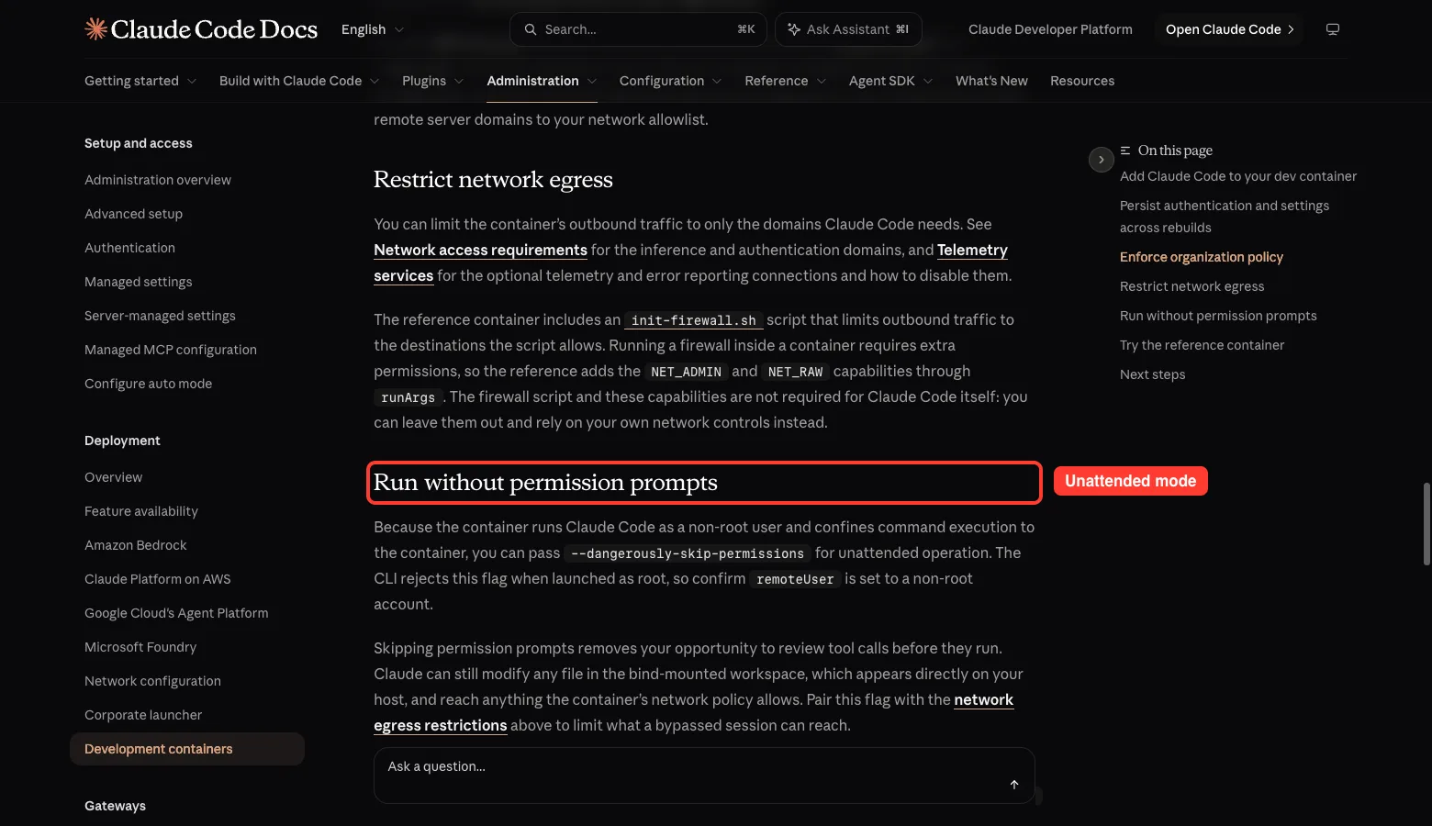Jump to Enforce organization policy section

(1202, 257)
